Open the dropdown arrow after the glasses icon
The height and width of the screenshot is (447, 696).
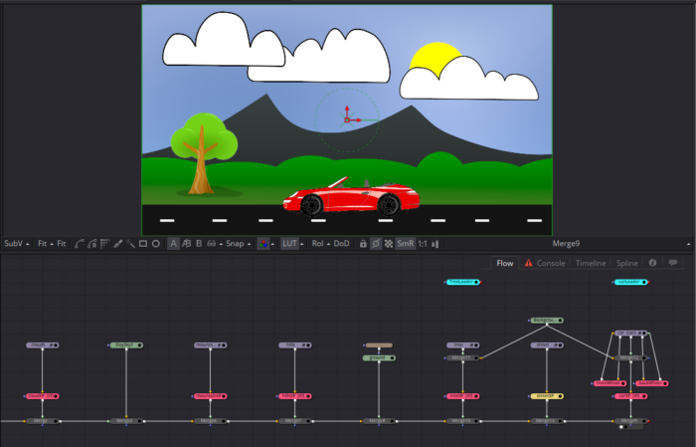pyautogui.click(x=221, y=244)
